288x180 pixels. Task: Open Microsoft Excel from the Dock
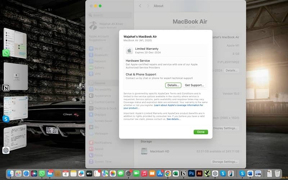[x=176, y=174]
